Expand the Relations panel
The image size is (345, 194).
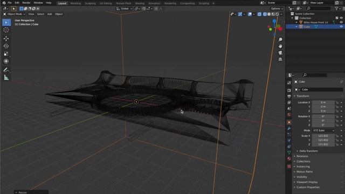pos(302,156)
